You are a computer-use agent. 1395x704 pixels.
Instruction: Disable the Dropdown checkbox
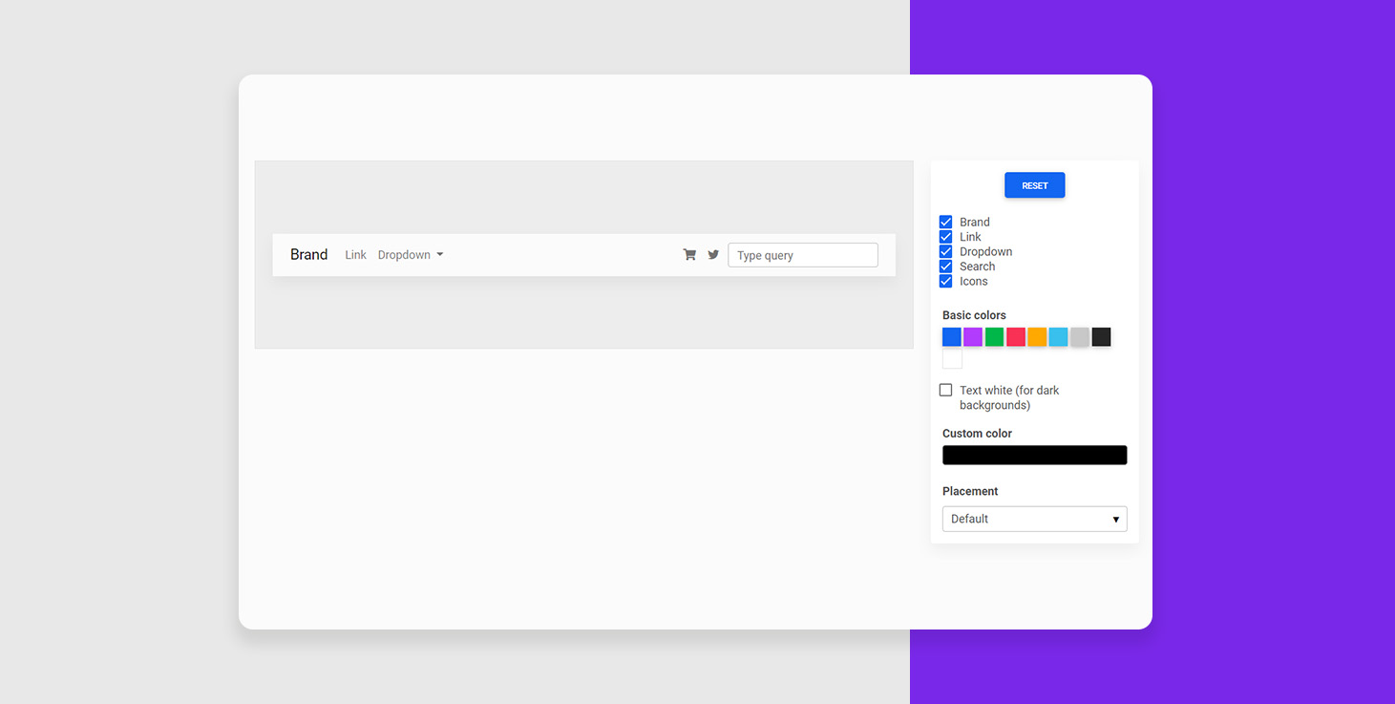pos(946,251)
